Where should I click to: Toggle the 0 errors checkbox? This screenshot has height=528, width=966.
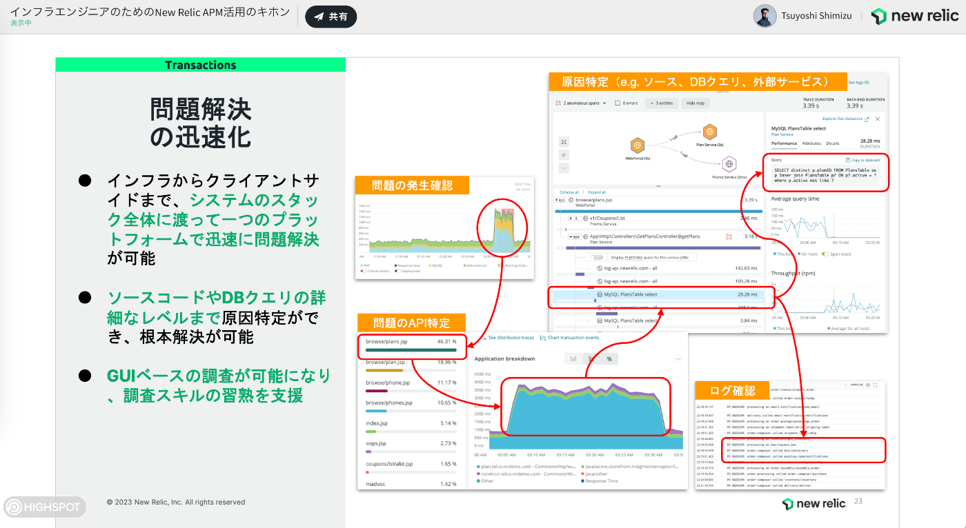[x=616, y=103]
